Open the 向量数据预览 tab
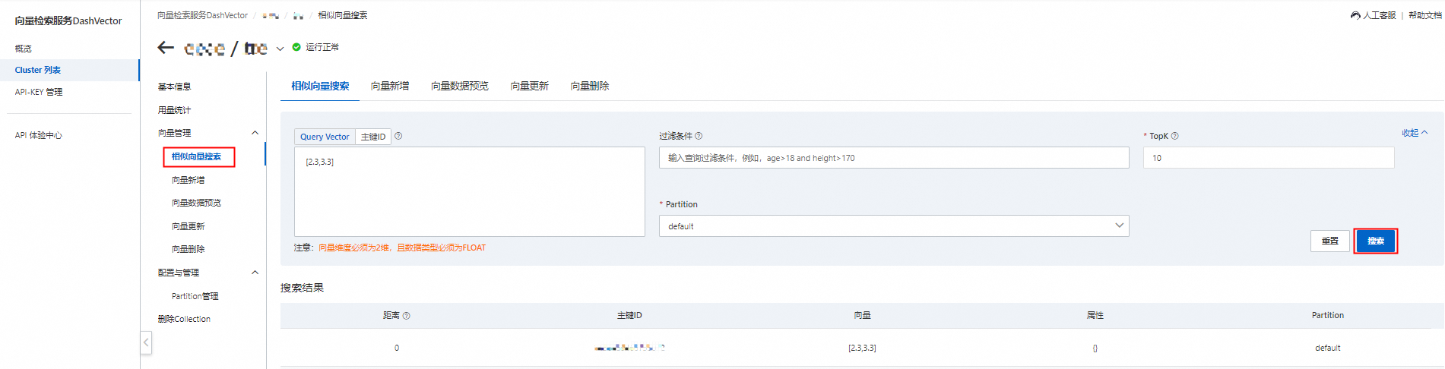This screenshot has height=369, width=1445. point(459,86)
